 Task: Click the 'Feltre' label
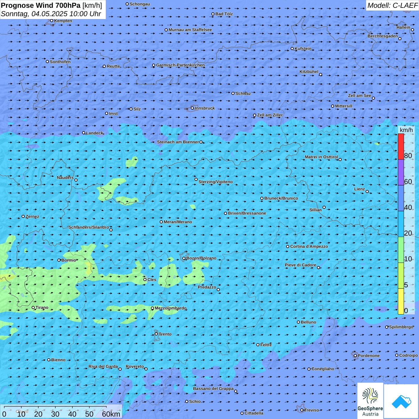point(266,345)
